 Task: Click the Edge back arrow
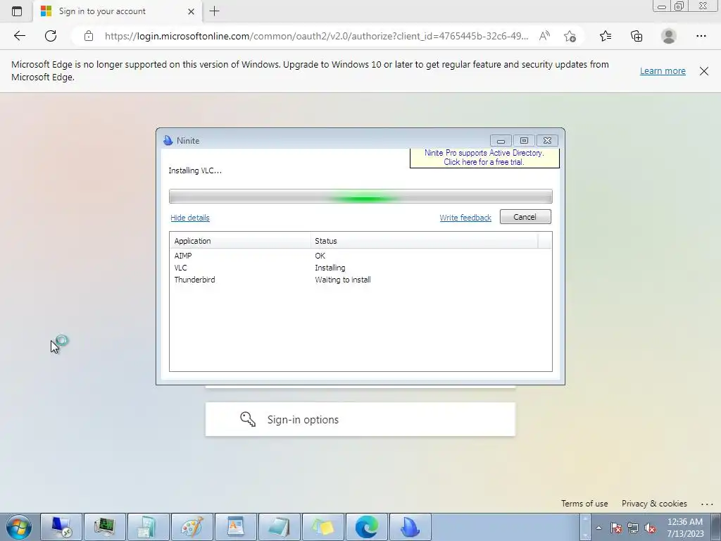point(19,36)
